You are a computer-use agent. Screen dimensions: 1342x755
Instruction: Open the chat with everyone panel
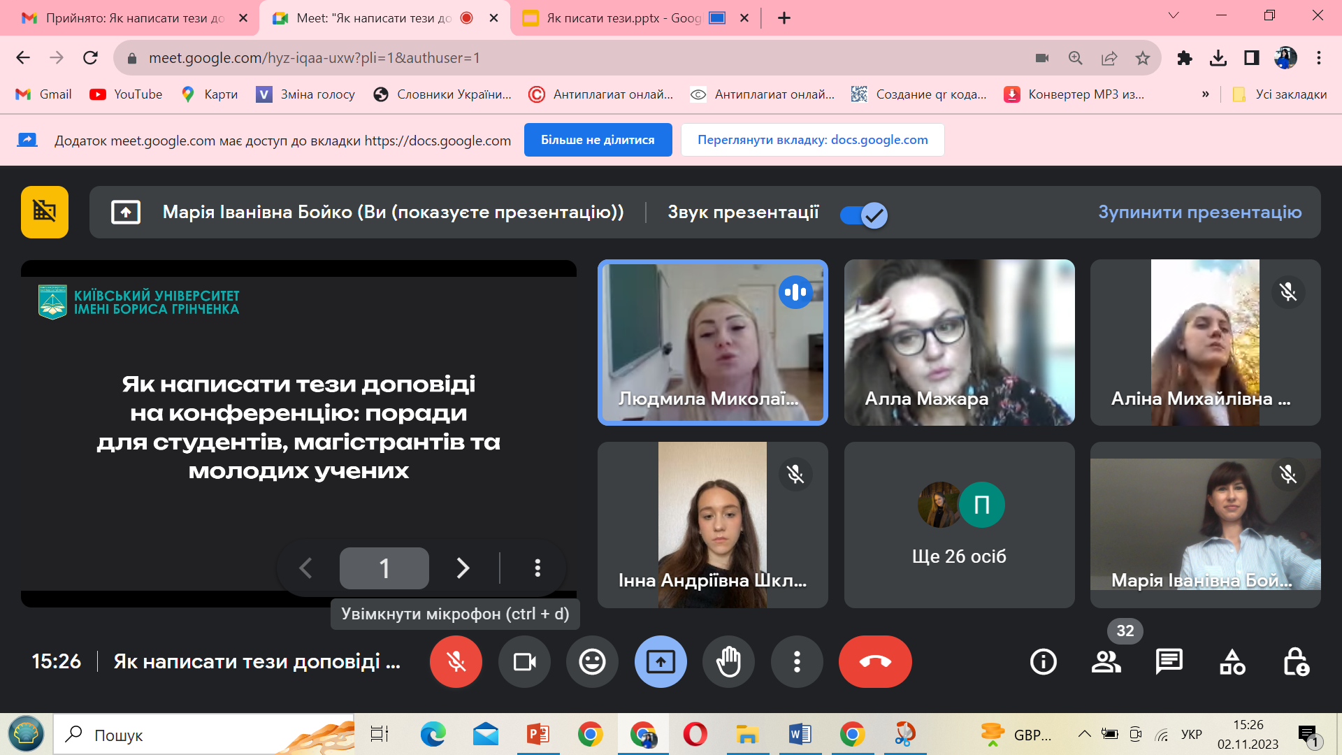pos(1169,661)
